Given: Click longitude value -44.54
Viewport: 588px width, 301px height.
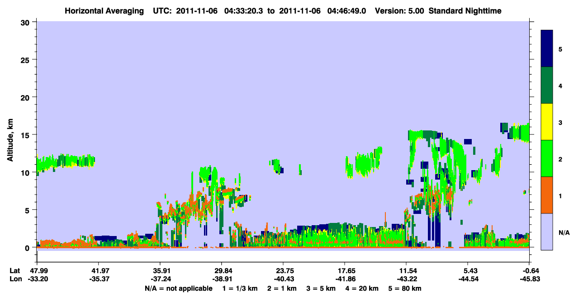Looking at the screenshot, I should point(468,279).
